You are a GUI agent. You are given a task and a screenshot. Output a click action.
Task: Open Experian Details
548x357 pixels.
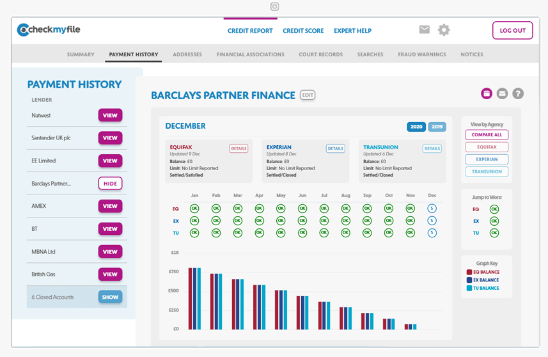(336, 148)
